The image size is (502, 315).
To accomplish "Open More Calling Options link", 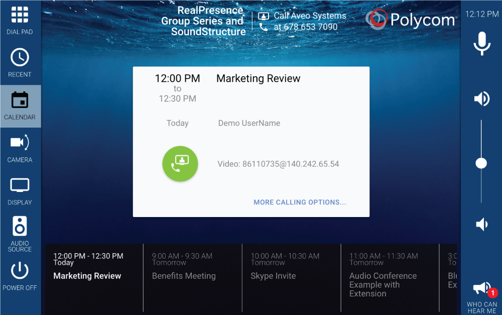I will point(300,202).
